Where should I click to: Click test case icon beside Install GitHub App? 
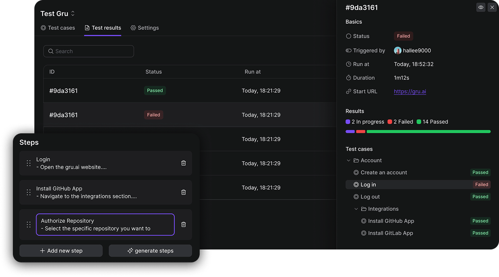[364, 221]
